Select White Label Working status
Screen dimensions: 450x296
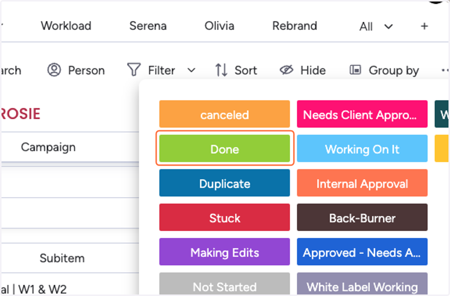(x=362, y=284)
